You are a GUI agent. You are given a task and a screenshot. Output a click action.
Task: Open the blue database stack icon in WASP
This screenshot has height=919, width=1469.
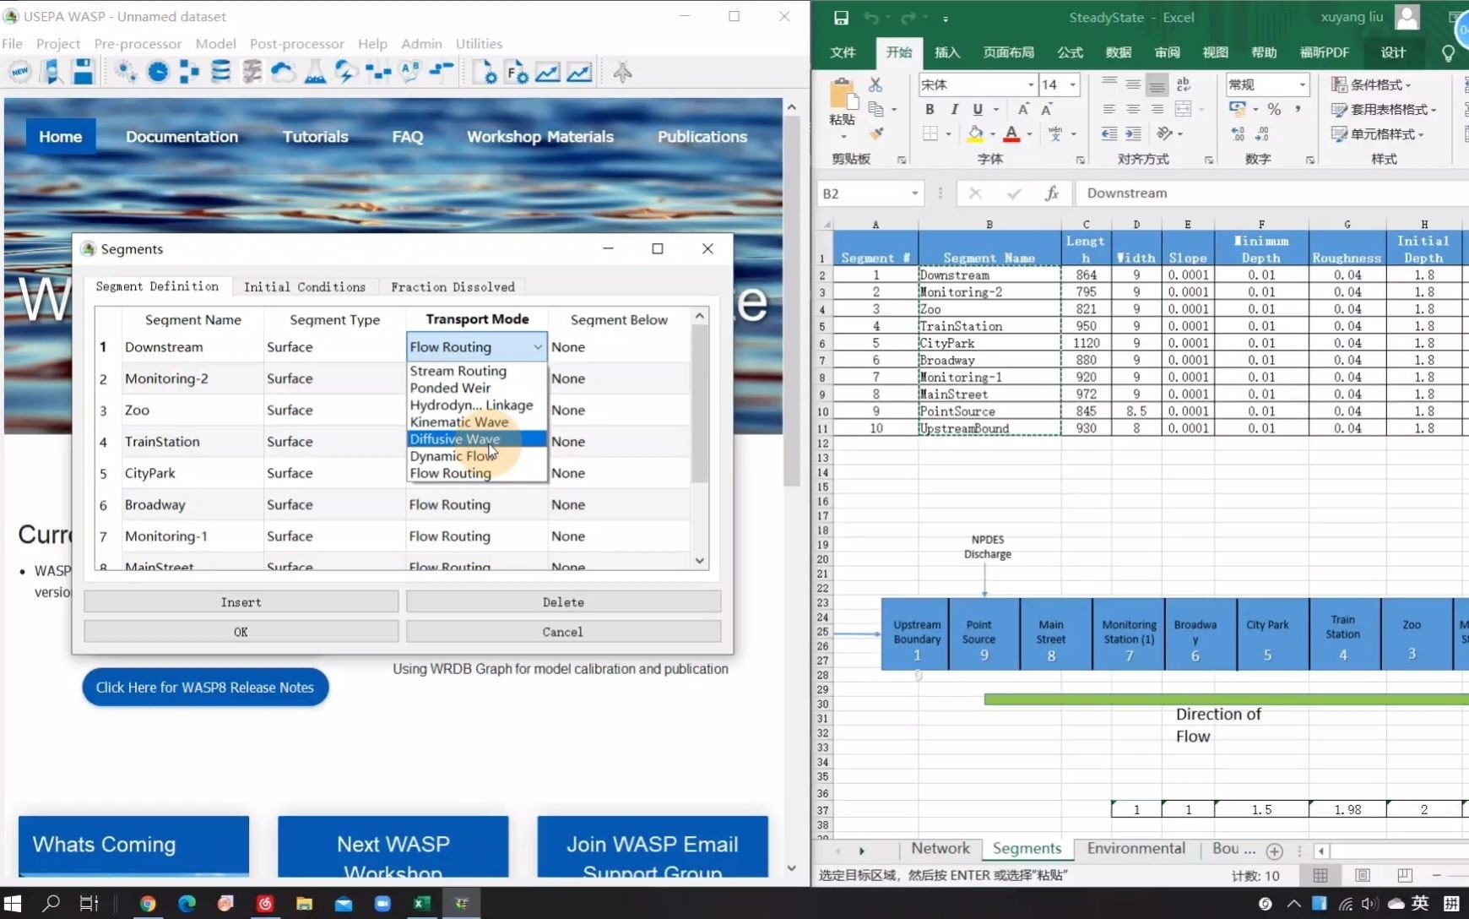click(220, 73)
